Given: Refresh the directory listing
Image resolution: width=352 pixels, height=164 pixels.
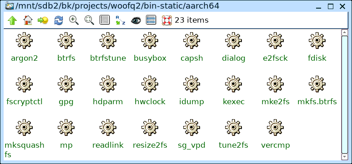Looking at the screenshot, I should [59, 20].
